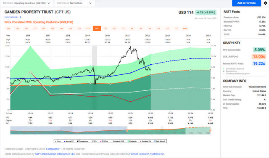Image resolution: width=269 pixels, height=158 pixels.
Task: Select the 1Y time range tab
Action: click(x=176, y=29)
